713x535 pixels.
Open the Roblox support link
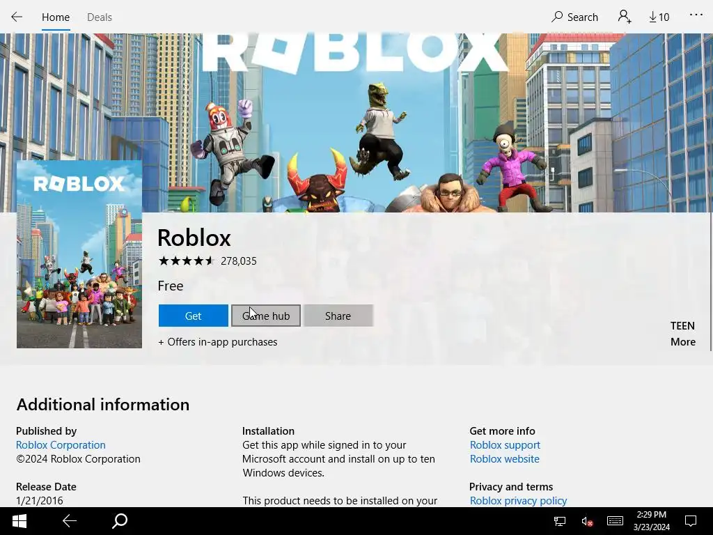(505, 445)
